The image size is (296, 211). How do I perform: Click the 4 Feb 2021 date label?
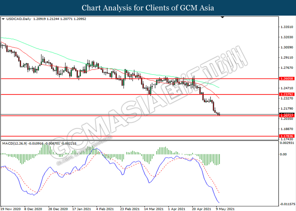[104, 208]
